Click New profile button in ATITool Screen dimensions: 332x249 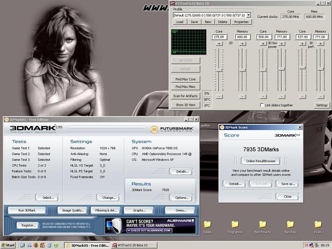point(208,22)
